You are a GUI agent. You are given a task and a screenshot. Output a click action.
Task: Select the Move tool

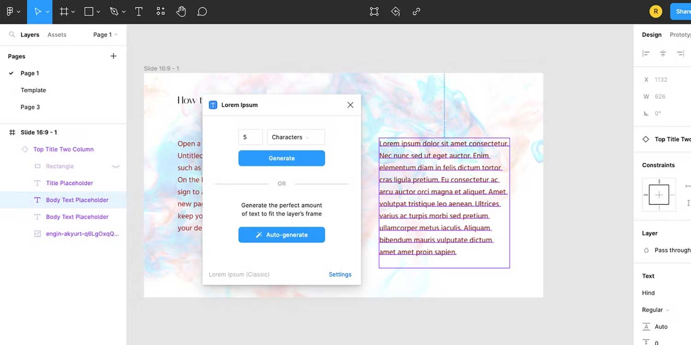pyautogui.click(x=37, y=11)
